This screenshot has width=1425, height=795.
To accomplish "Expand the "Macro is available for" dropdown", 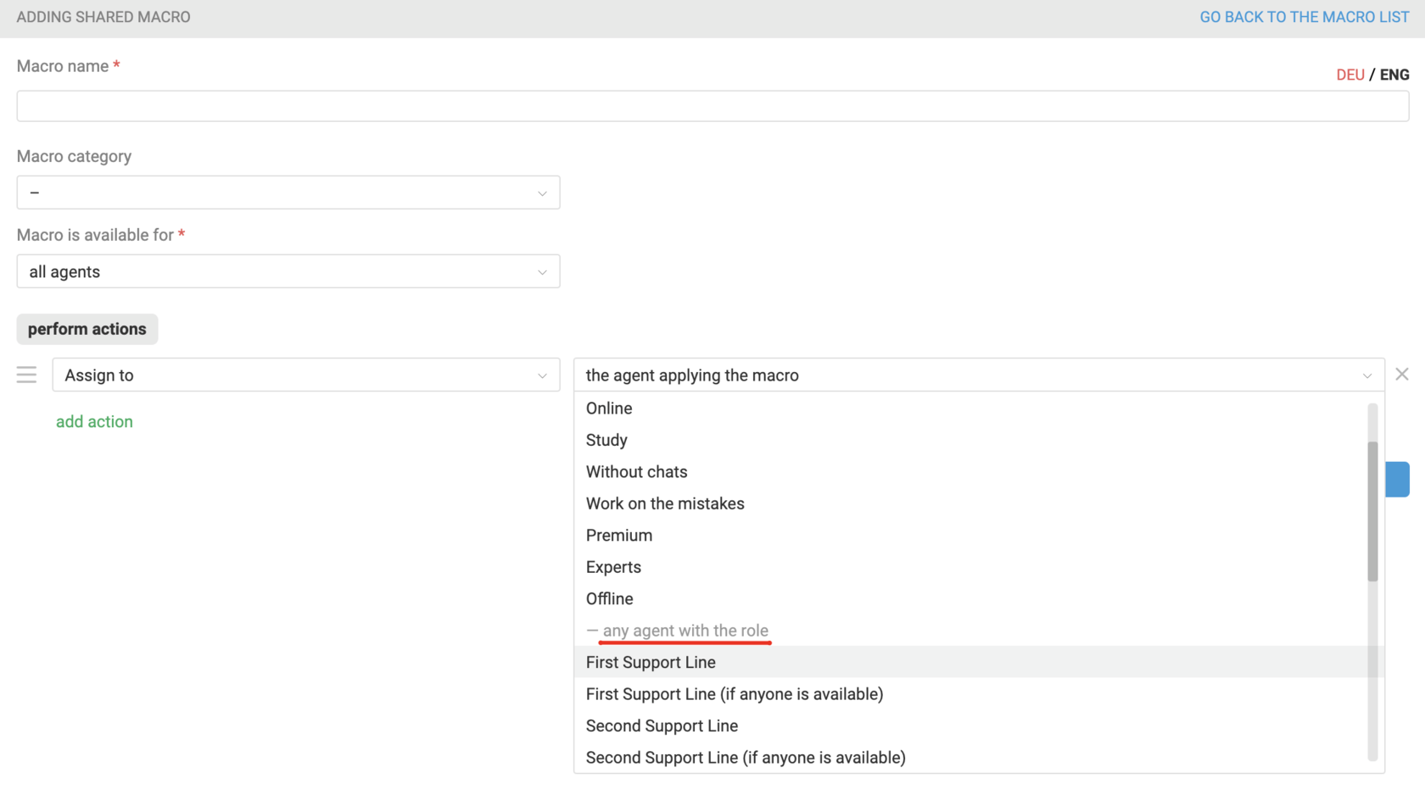I will pos(288,271).
